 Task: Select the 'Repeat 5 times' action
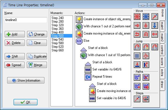98,77
